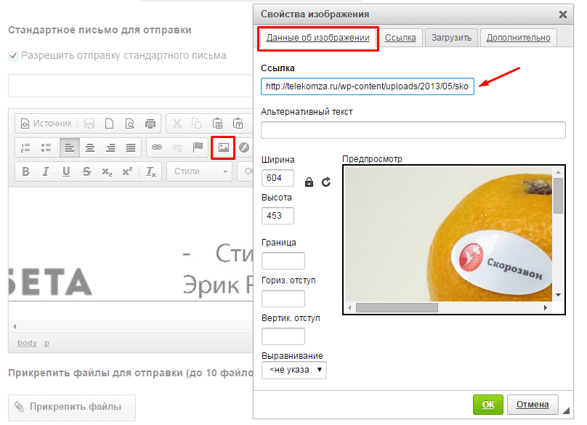
Task: Open the Дополнительно tab
Action: click(519, 38)
